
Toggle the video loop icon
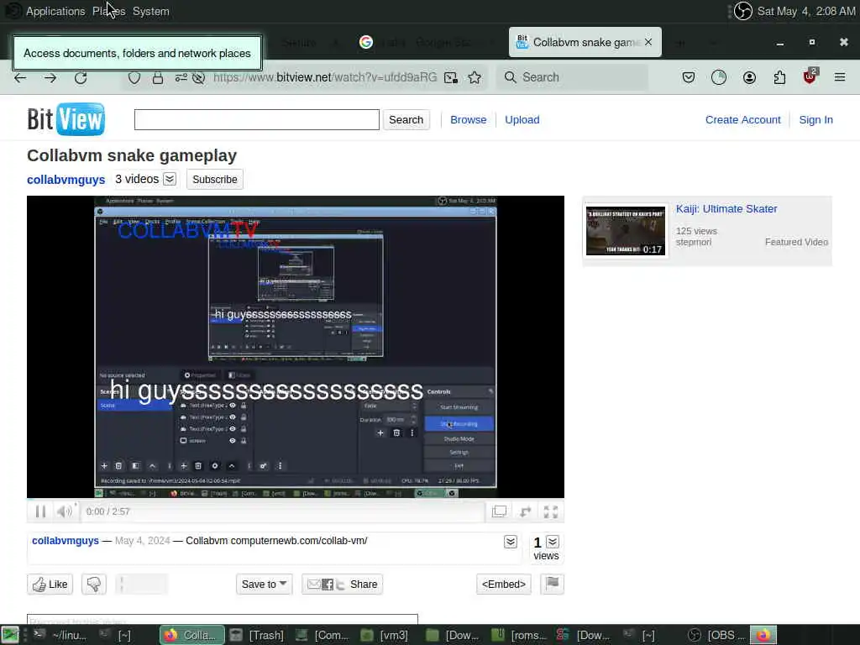pos(526,511)
